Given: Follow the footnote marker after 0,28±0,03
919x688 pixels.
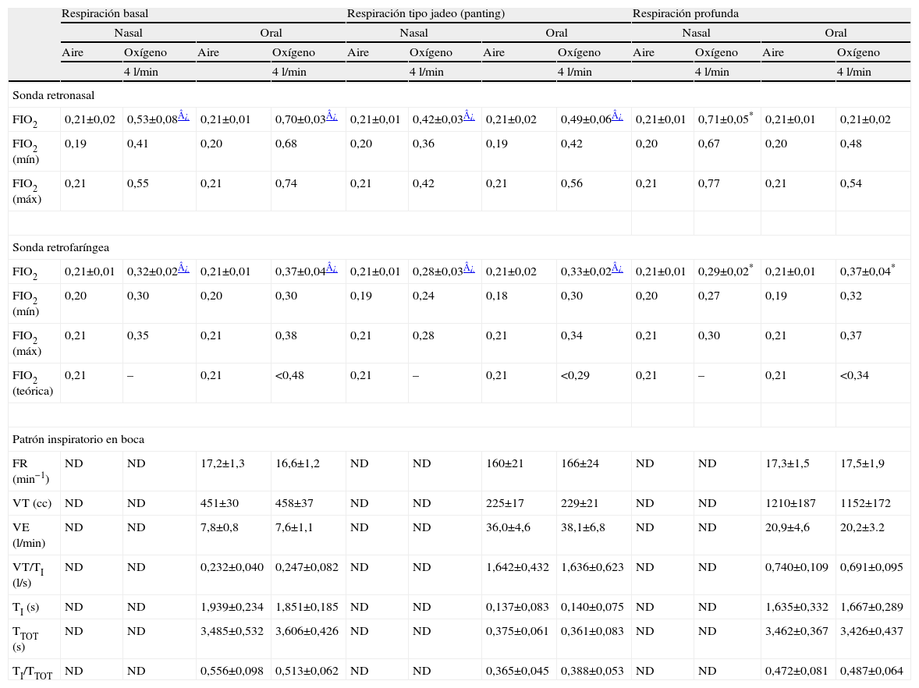Looking at the screenshot, I should 468,268.
